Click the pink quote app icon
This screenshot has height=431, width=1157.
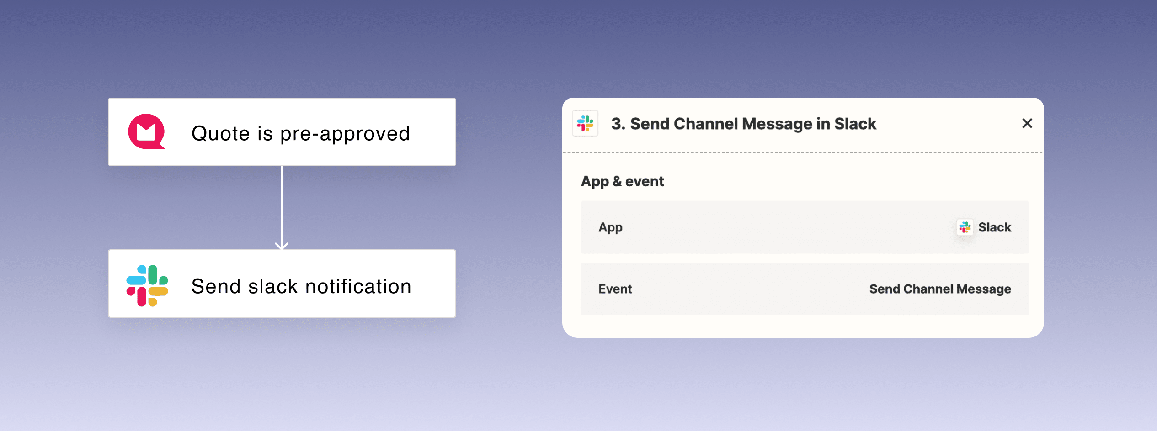pos(146,131)
